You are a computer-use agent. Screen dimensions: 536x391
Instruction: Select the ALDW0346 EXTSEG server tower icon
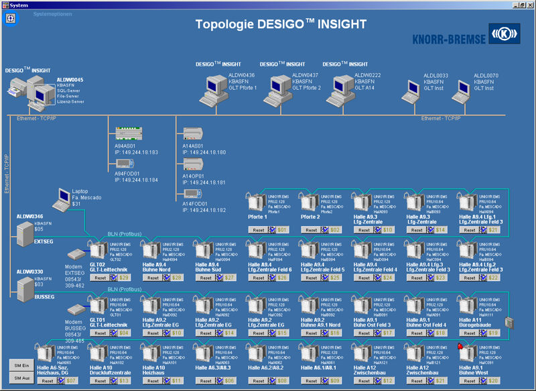point(25,231)
